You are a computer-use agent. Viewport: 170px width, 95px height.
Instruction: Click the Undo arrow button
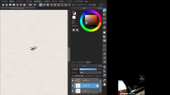pos(30,5)
